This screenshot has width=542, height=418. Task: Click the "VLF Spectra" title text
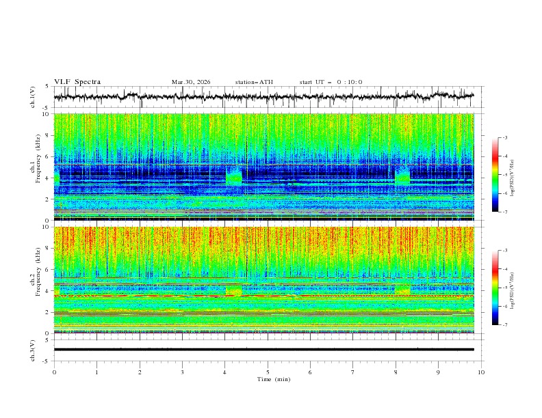tap(77, 82)
